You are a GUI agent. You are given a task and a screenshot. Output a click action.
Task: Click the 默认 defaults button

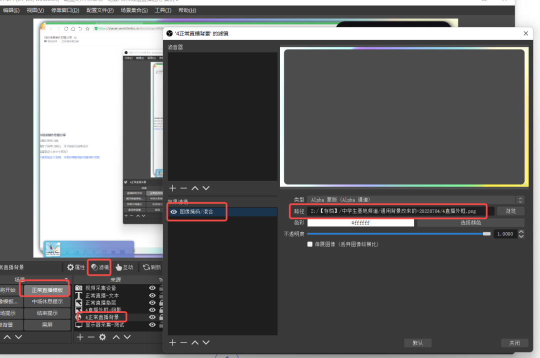[x=417, y=343]
